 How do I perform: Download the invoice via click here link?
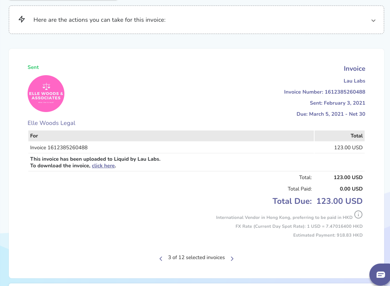click(103, 166)
